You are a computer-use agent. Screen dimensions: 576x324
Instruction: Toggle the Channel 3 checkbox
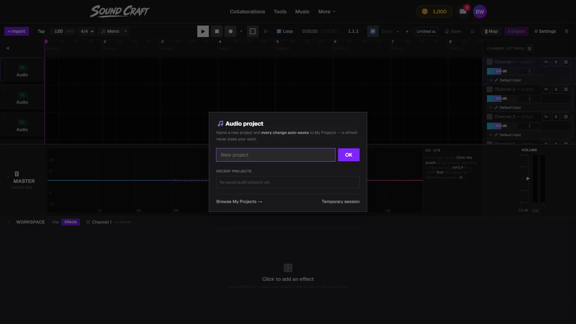[x=490, y=117]
